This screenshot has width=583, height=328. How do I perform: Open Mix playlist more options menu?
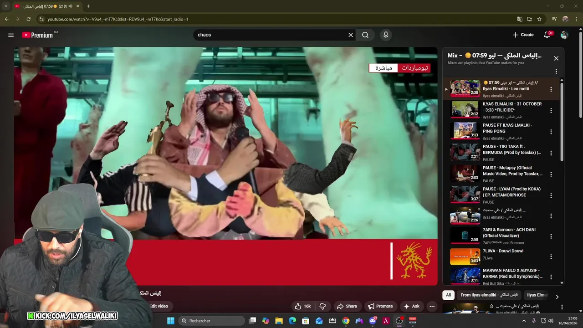tap(556, 72)
